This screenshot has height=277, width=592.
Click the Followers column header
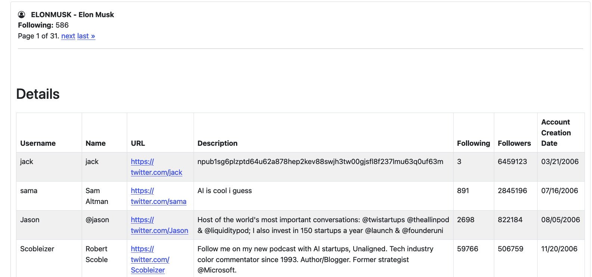[514, 143]
